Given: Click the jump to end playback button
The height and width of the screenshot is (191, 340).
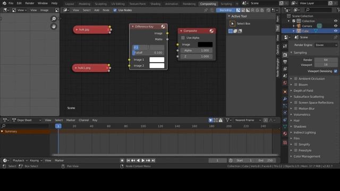Looking at the screenshot, I should pos(153,160).
